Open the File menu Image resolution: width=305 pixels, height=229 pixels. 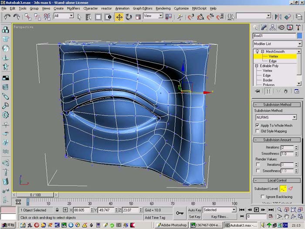click(4, 8)
